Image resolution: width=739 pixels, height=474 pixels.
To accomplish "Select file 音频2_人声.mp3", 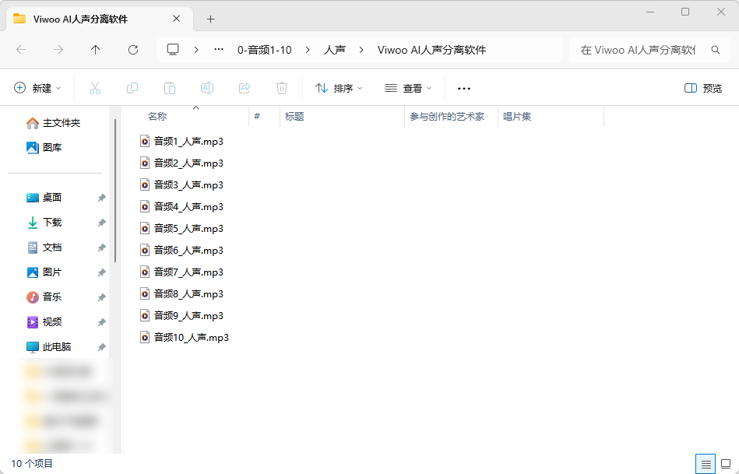I will (x=181, y=163).
